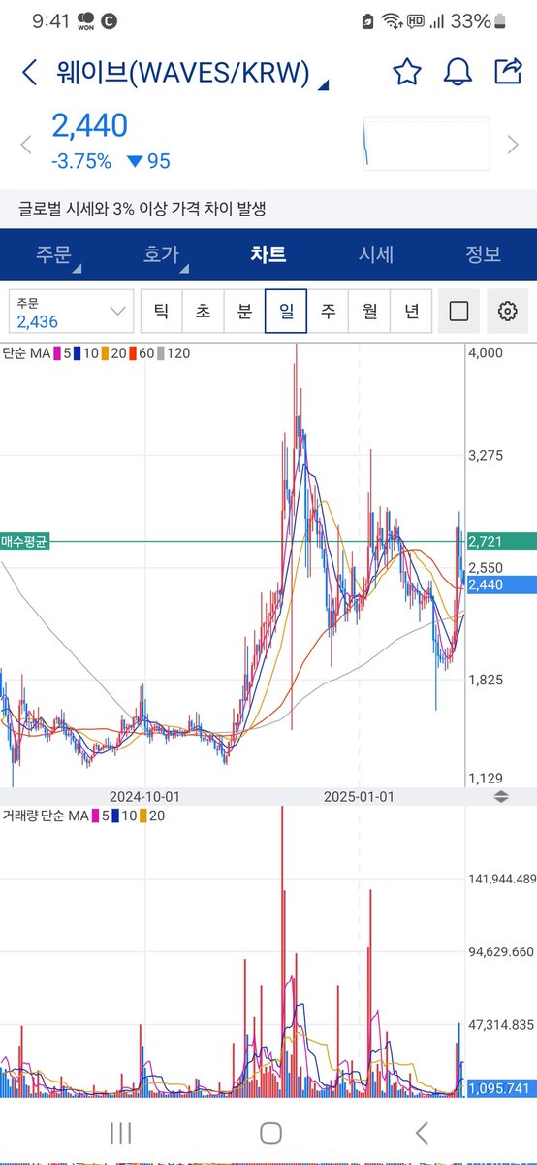Go to previous coin arrow
Screen dimensions: 537x1165
(x=28, y=146)
